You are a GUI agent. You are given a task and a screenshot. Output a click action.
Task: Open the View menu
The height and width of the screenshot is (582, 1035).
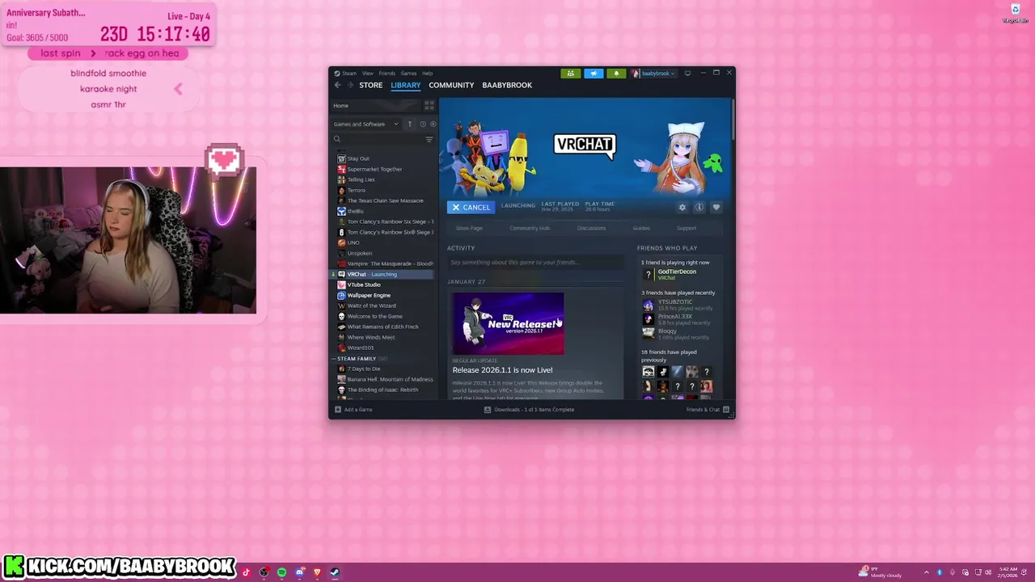click(368, 74)
